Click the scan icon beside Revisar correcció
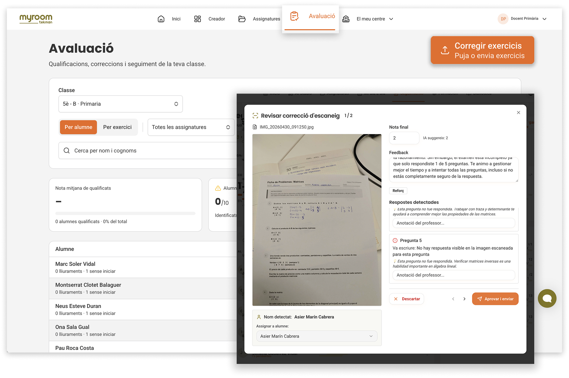Viewport: 569px width, 378px height. [x=255, y=115]
